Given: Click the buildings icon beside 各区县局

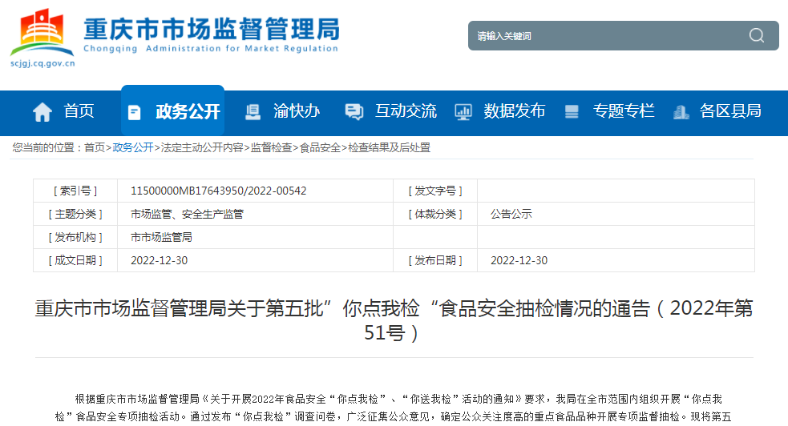Looking at the screenshot, I should [x=681, y=112].
